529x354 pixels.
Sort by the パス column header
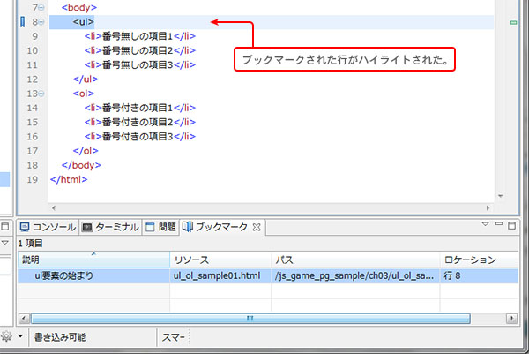355,260
